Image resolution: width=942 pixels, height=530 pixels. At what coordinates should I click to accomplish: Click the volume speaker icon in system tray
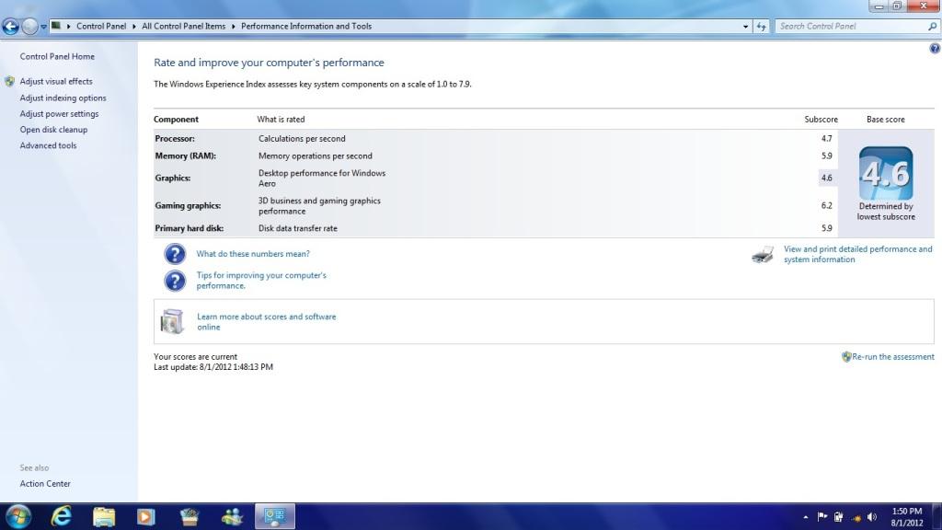874,517
